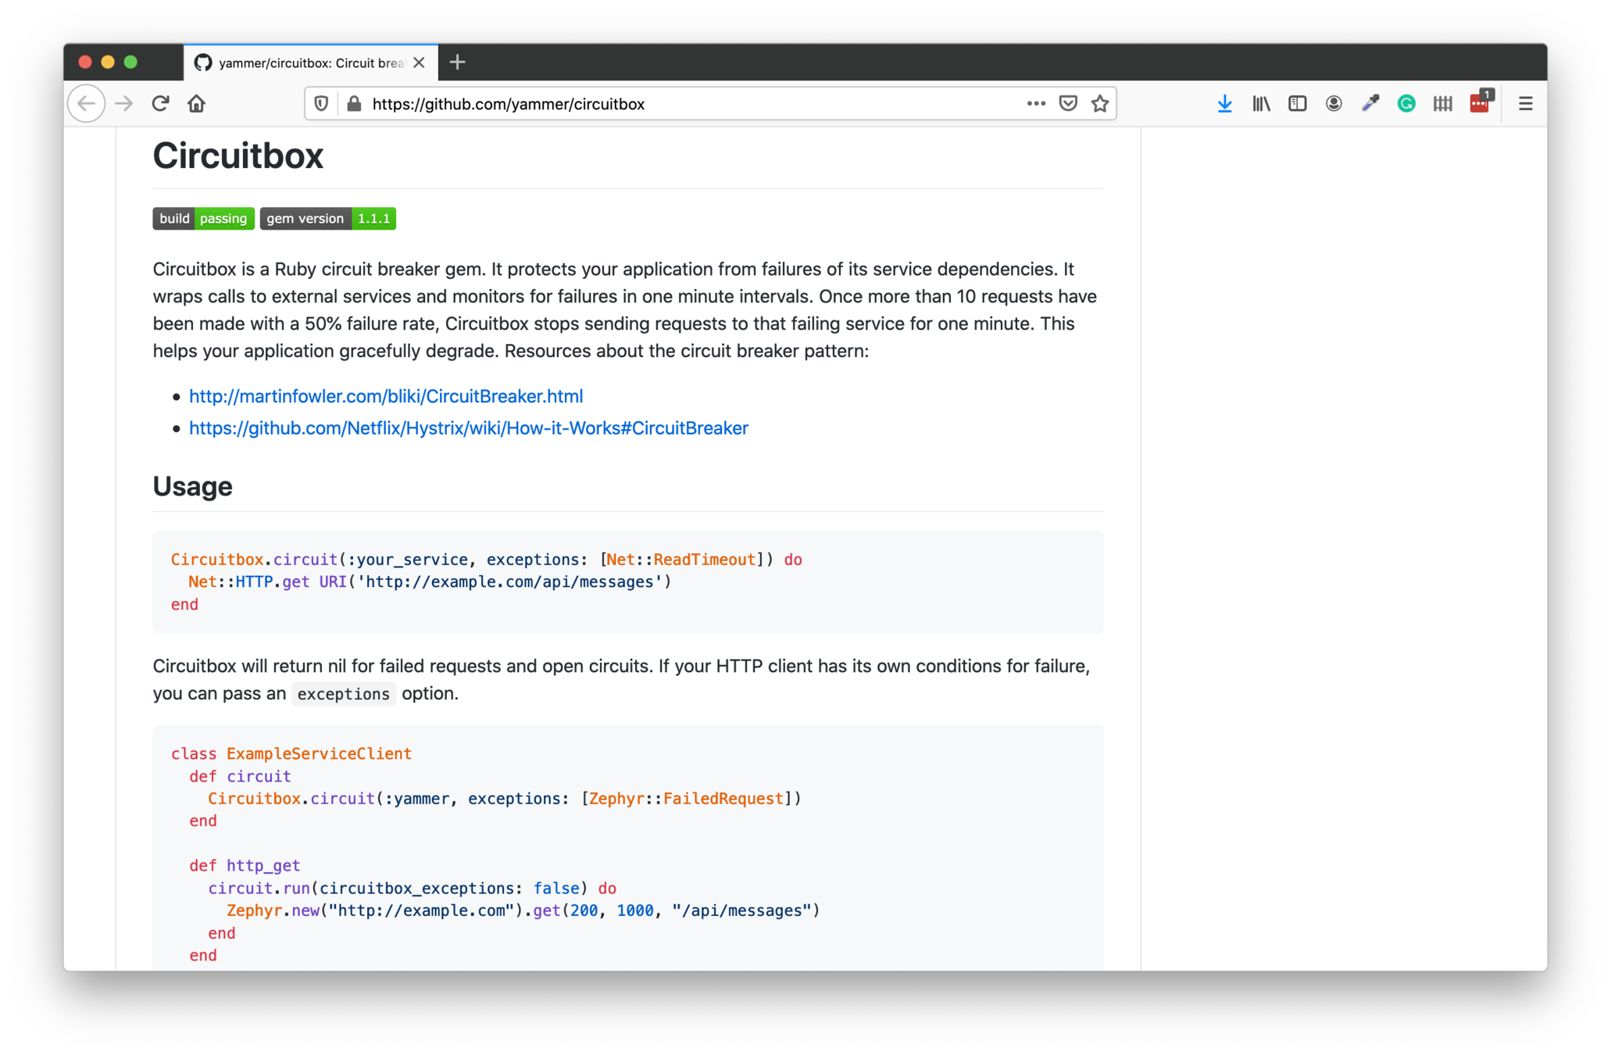Open a new tab with plus button

(458, 63)
